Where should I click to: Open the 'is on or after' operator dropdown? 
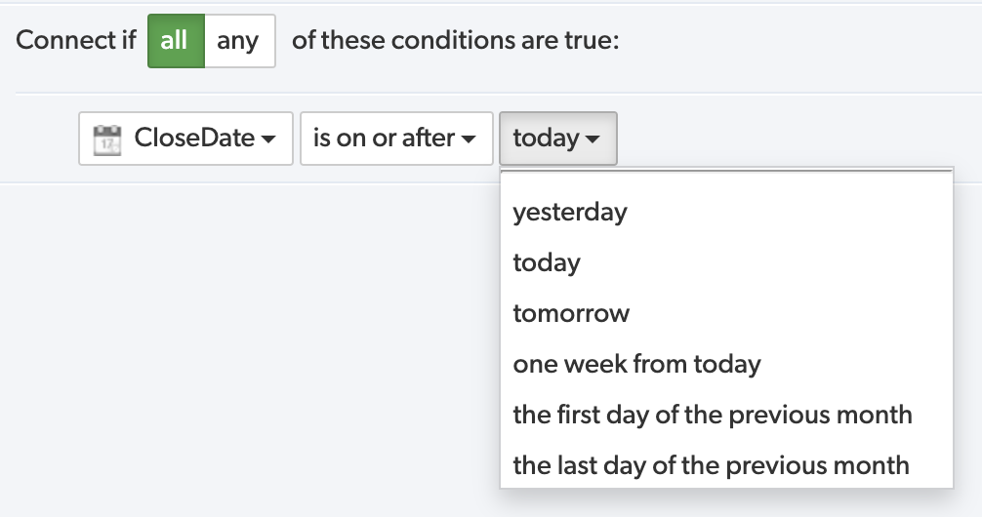396,139
